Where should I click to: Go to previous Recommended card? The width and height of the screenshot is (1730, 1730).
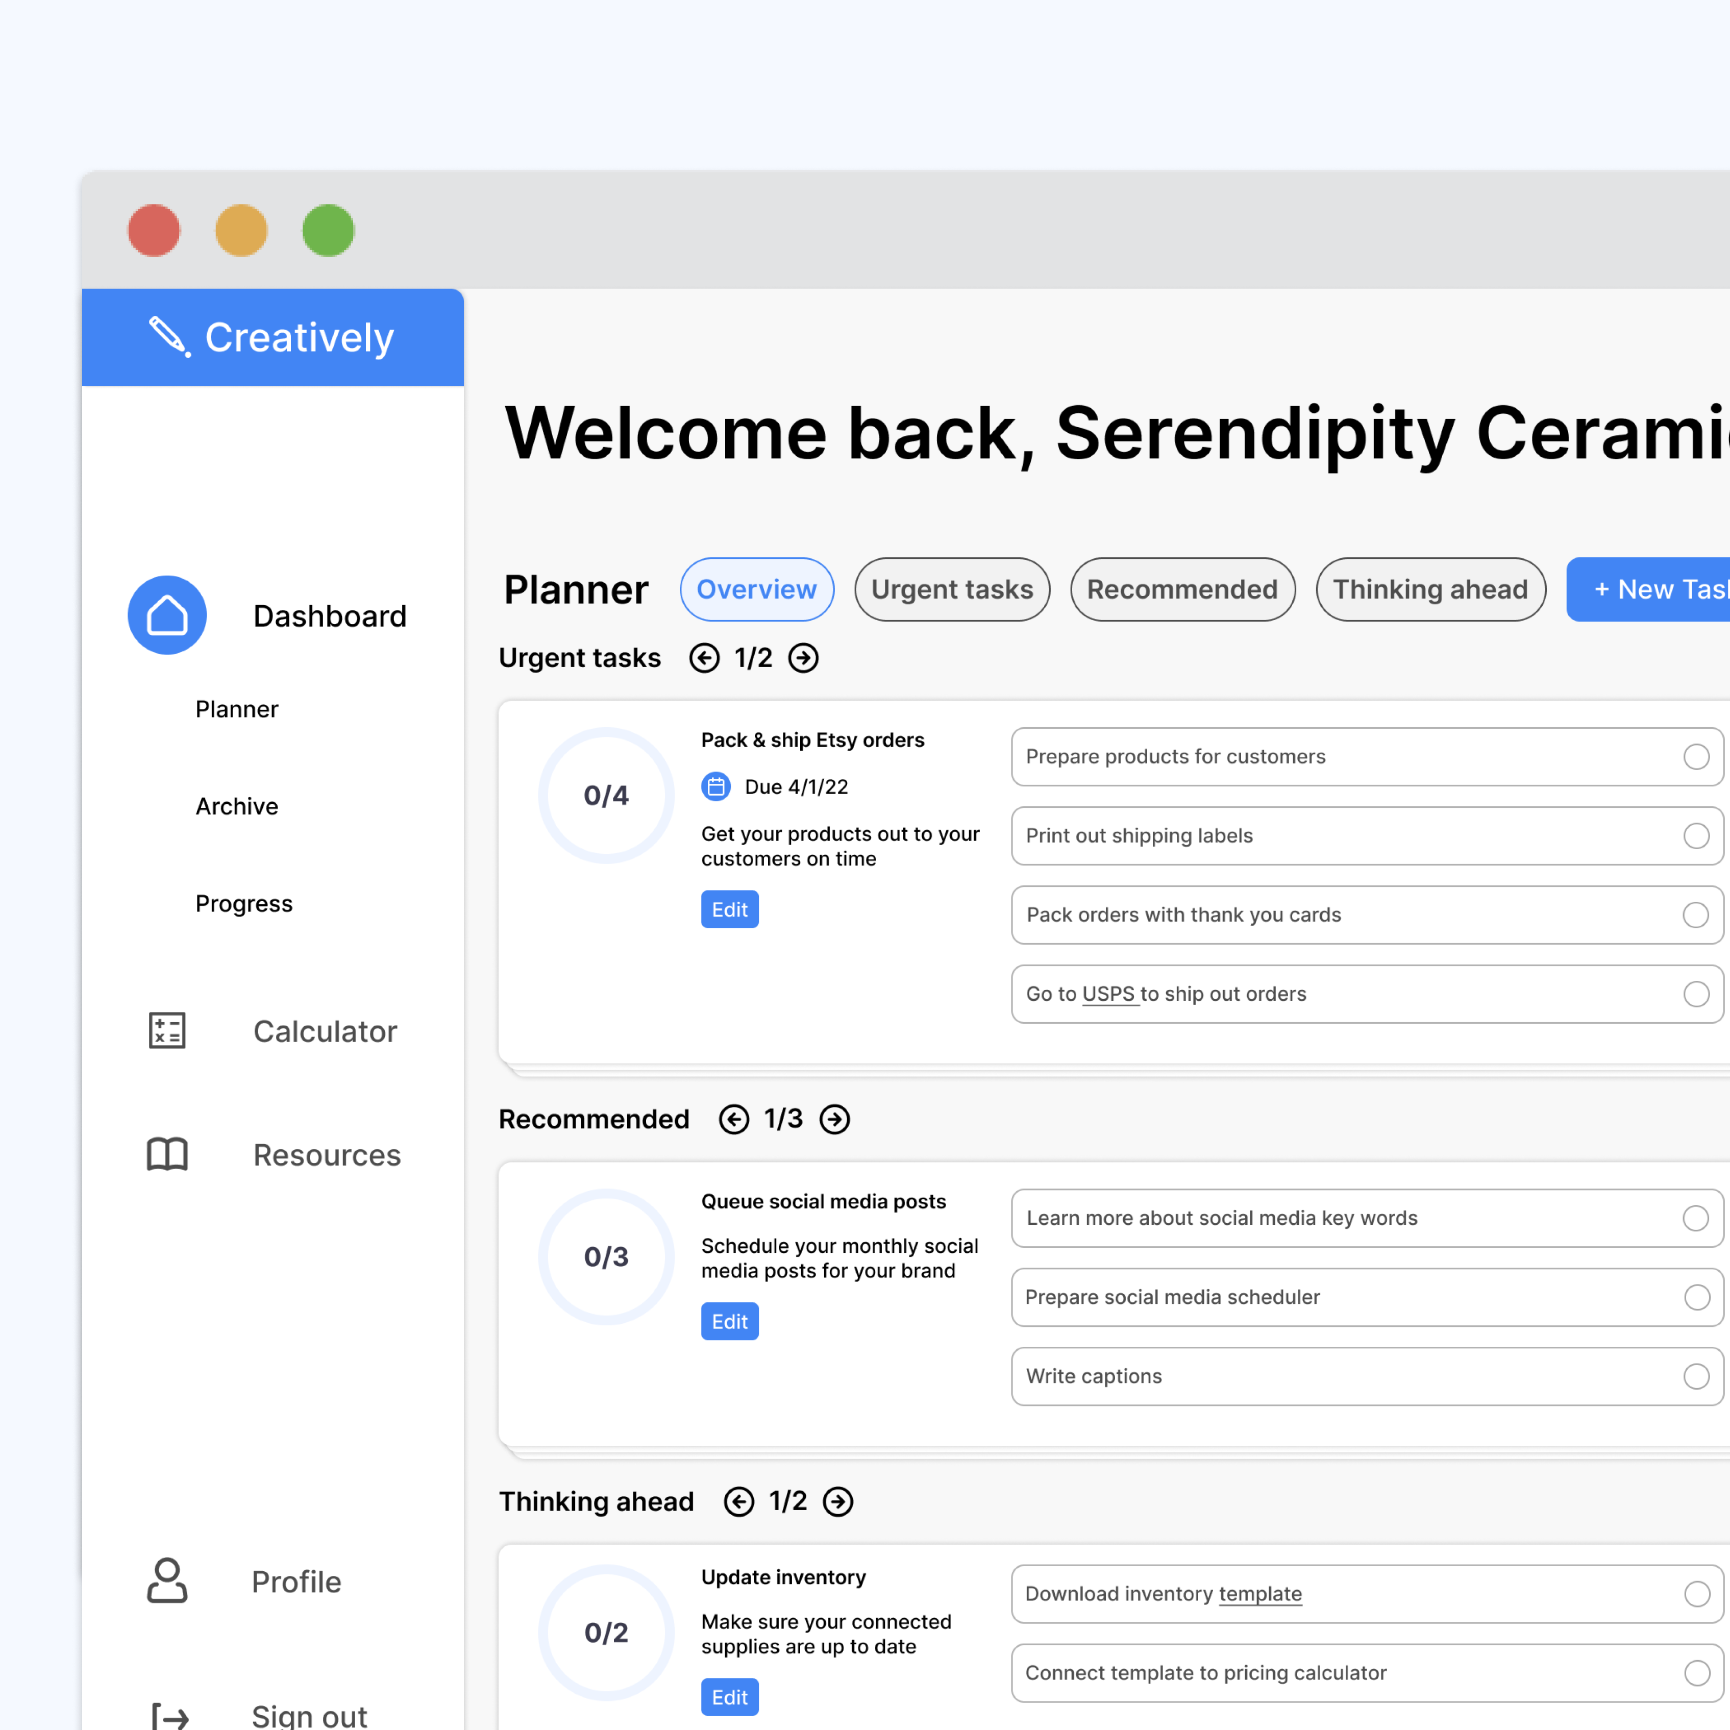coord(734,1119)
